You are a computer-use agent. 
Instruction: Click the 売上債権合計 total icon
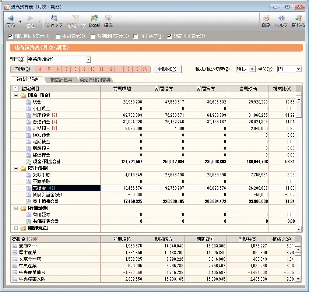click(x=28, y=201)
